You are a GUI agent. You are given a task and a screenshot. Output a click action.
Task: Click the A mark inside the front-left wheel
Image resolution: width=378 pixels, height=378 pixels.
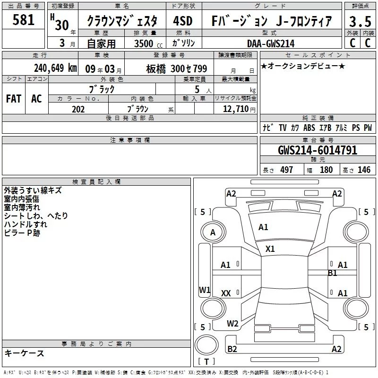[x=213, y=232]
